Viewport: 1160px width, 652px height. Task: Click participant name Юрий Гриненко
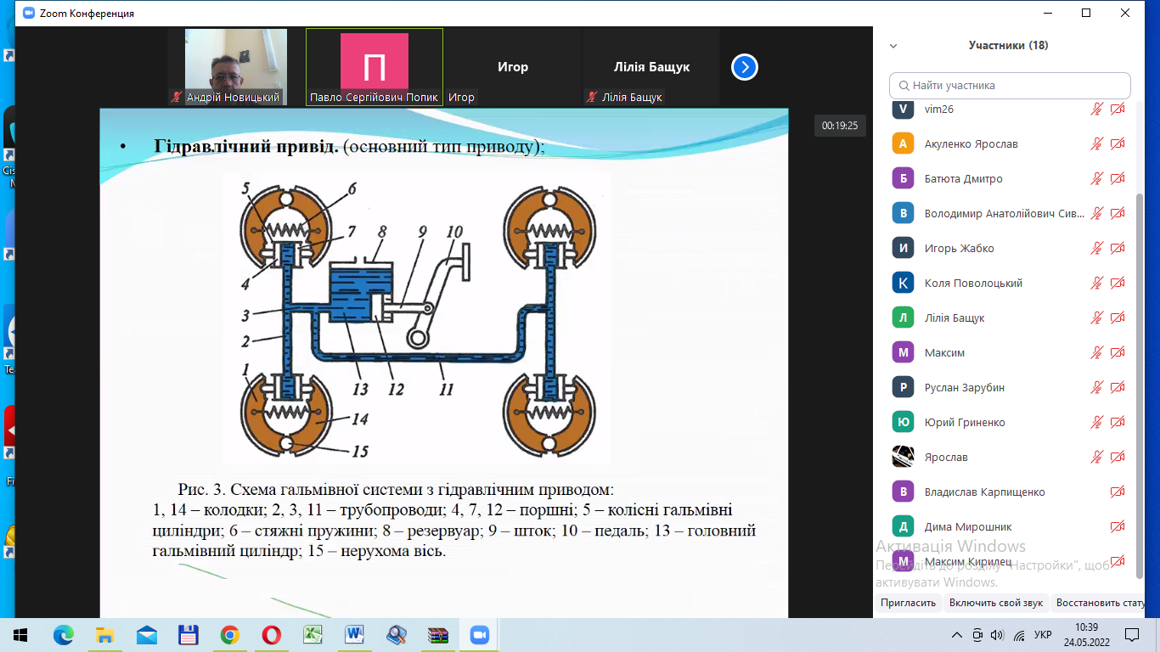point(965,422)
